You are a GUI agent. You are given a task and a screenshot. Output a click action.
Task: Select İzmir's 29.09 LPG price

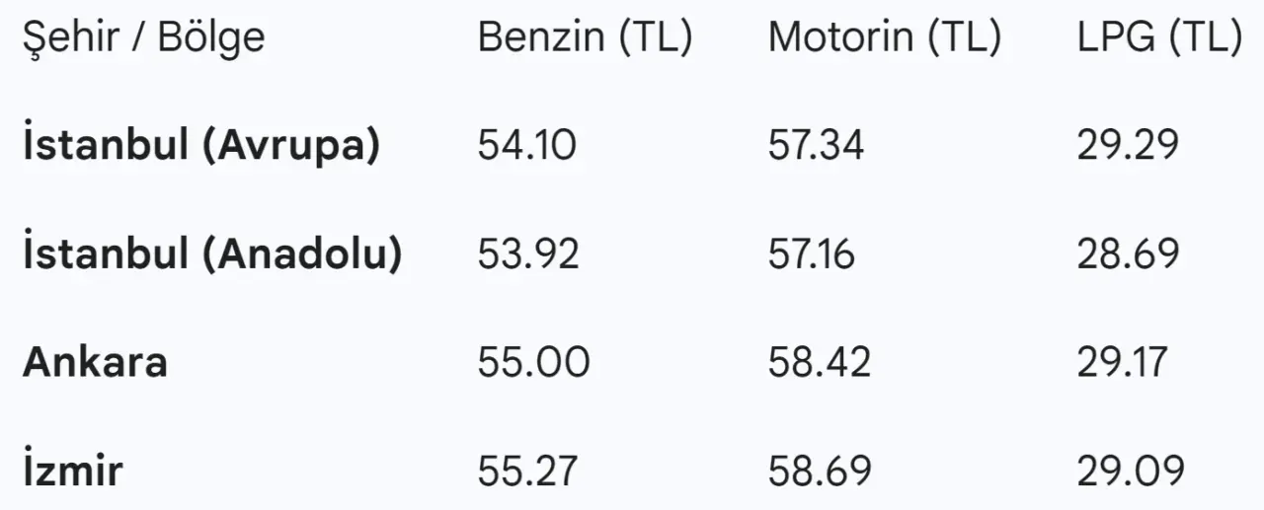click(1130, 471)
